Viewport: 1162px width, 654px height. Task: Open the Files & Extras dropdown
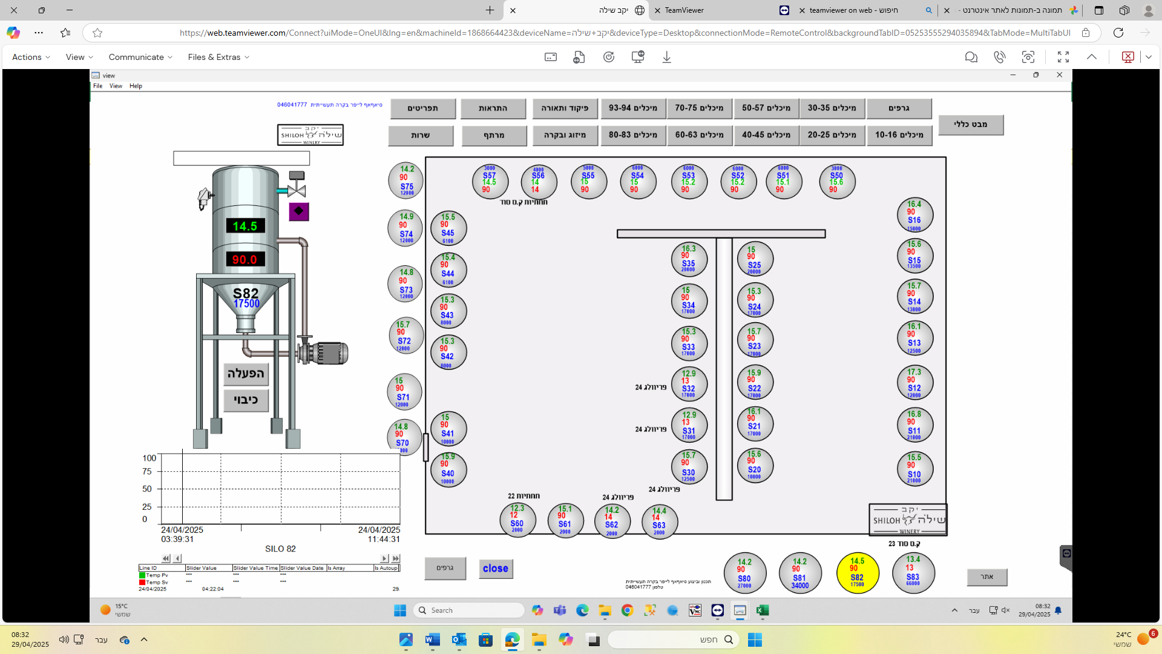point(218,57)
